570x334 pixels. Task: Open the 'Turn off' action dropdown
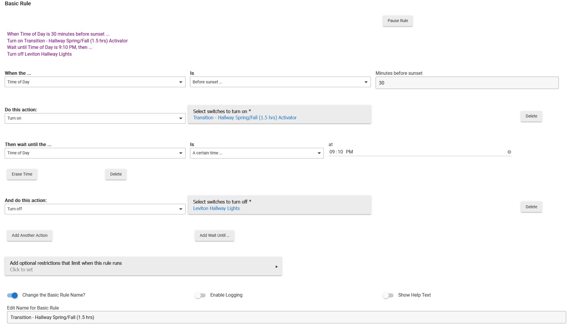pos(95,209)
